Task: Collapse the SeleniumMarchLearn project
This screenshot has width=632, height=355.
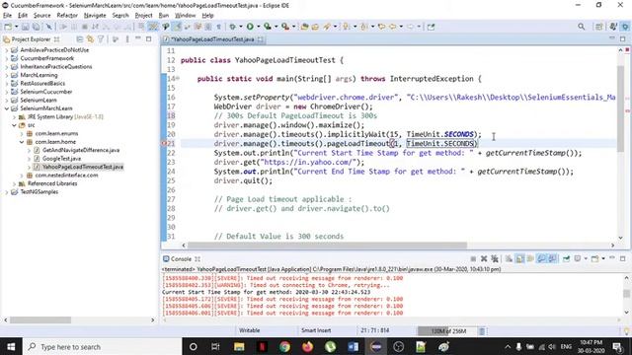Action: (7, 108)
